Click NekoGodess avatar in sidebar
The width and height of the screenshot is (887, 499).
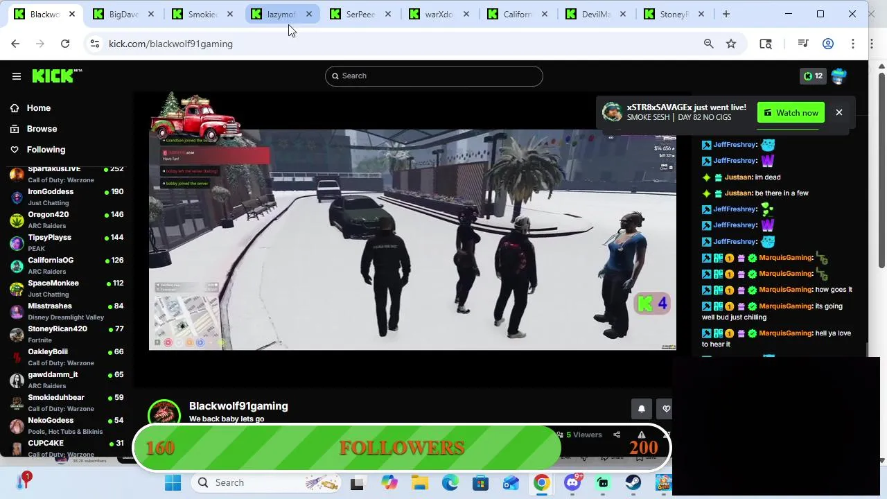point(17,426)
